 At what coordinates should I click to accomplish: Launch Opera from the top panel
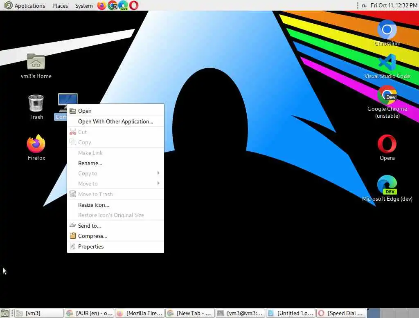(134, 5)
